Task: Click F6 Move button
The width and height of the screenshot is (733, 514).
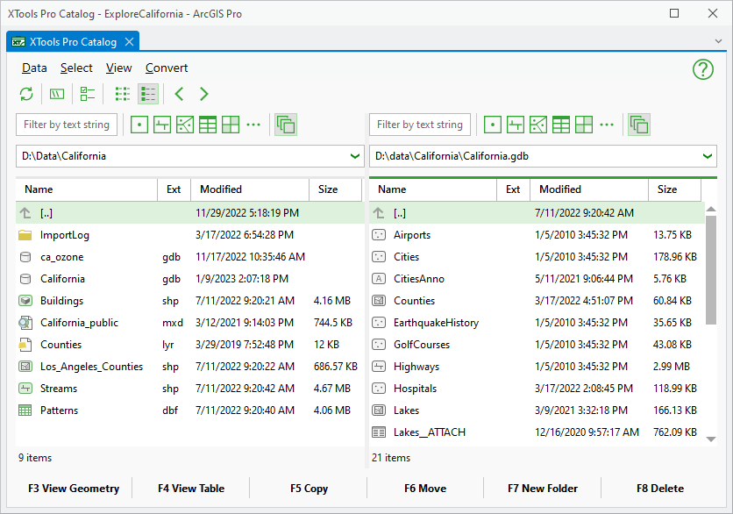Action: coord(425,489)
